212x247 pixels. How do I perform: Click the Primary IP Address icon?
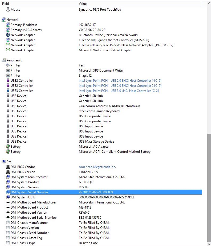click(8, 25)
